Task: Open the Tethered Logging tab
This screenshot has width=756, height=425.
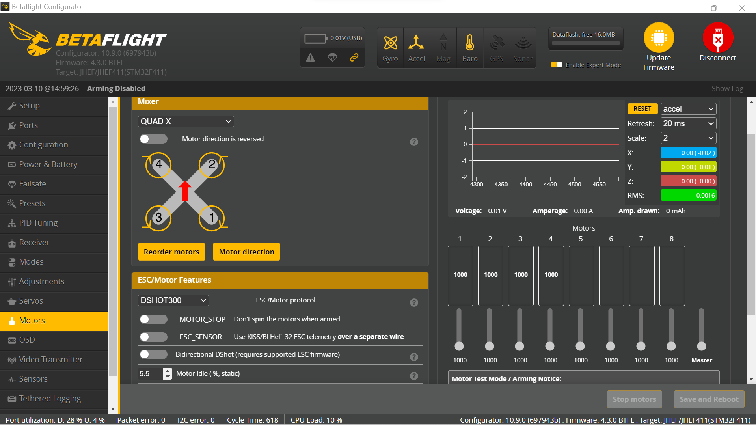Action: tap(54, 399)
